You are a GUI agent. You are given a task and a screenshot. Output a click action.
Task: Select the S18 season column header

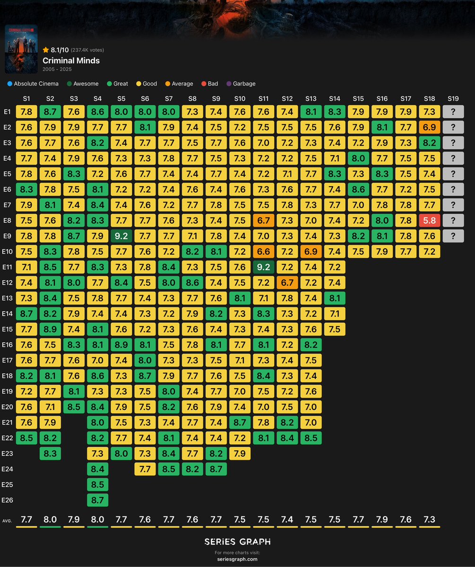[429, 98]
